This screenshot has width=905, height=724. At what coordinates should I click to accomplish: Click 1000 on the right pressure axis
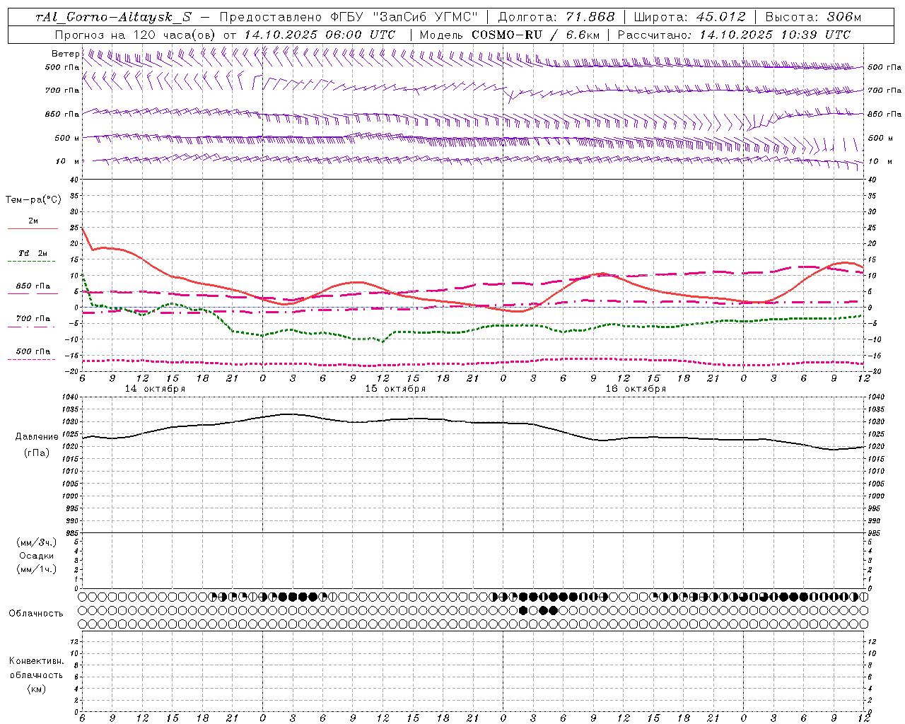click(876, 496)
